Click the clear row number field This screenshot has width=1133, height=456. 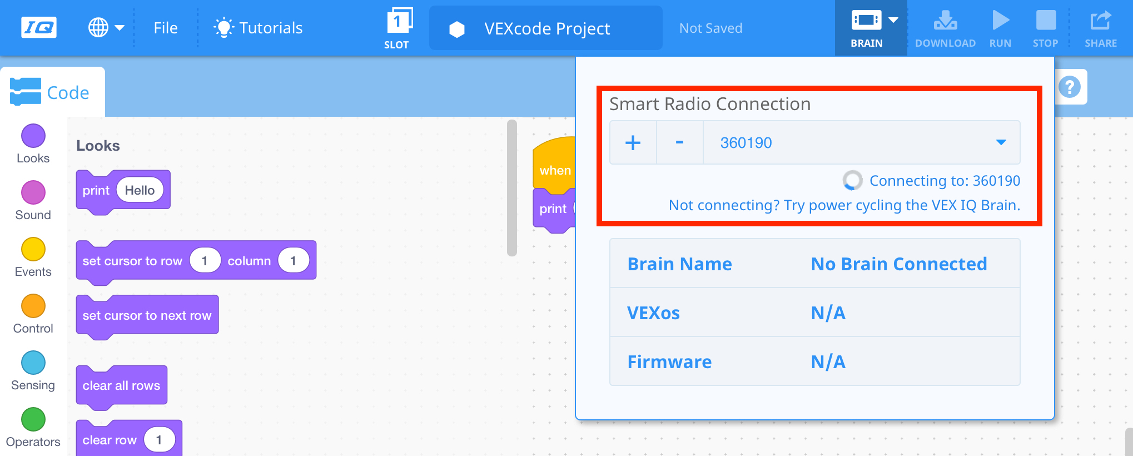coord(159,440)
